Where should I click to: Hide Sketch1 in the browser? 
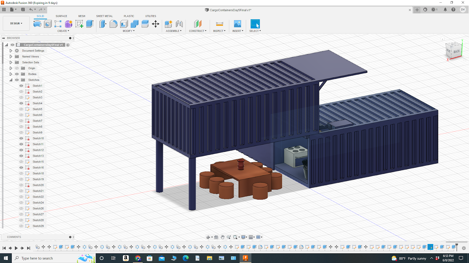pos(21,86)
